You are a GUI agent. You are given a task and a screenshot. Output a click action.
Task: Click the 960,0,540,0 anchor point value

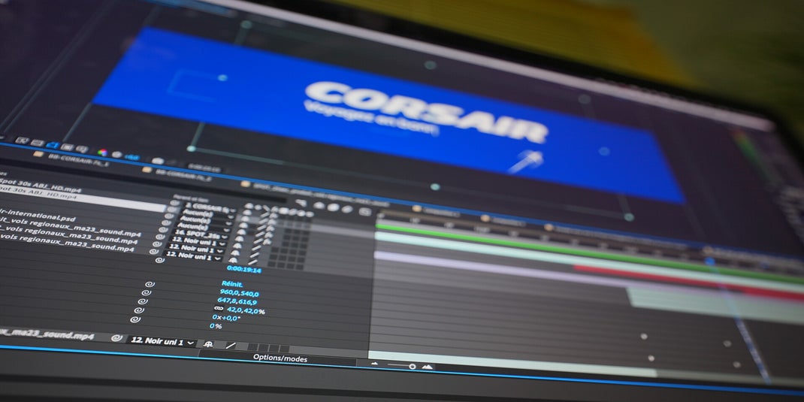click(x=240, y=293)
